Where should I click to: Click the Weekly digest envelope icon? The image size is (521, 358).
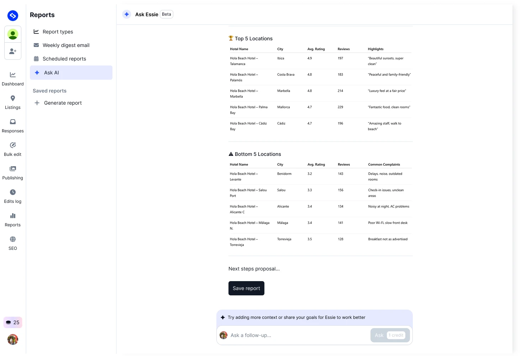coord(36,45)
